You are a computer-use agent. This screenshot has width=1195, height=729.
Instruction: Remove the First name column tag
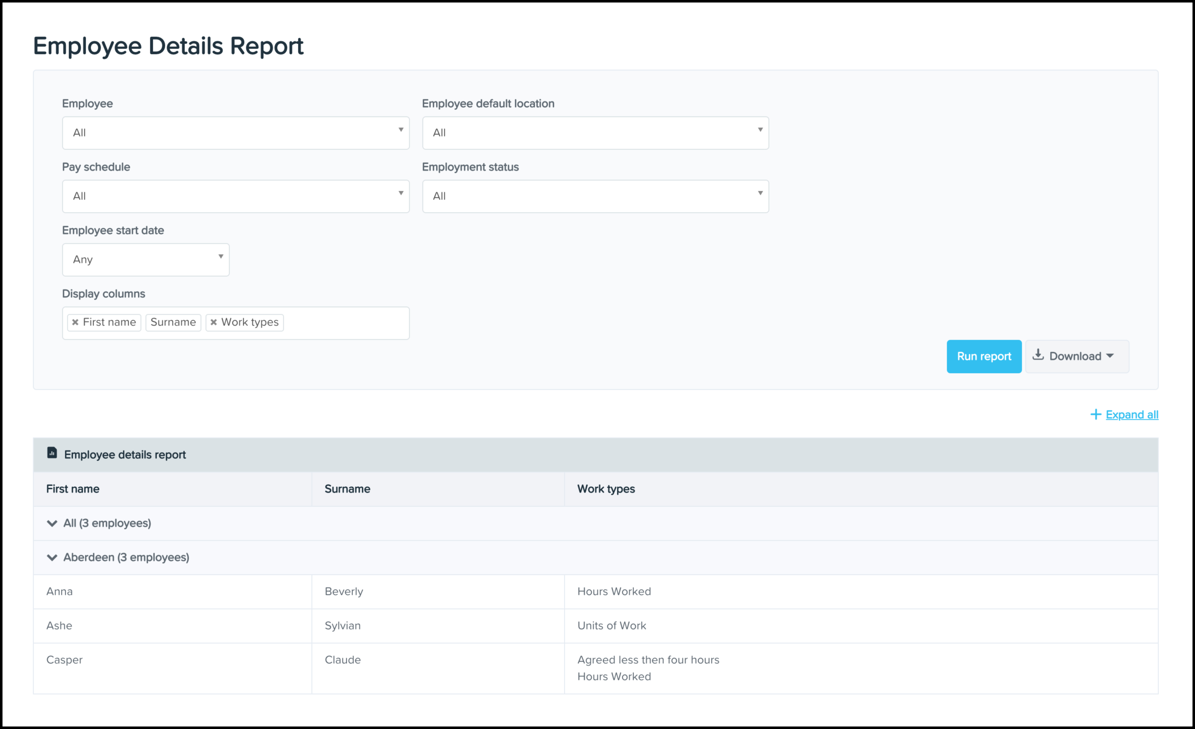click(x=75, y=322)
